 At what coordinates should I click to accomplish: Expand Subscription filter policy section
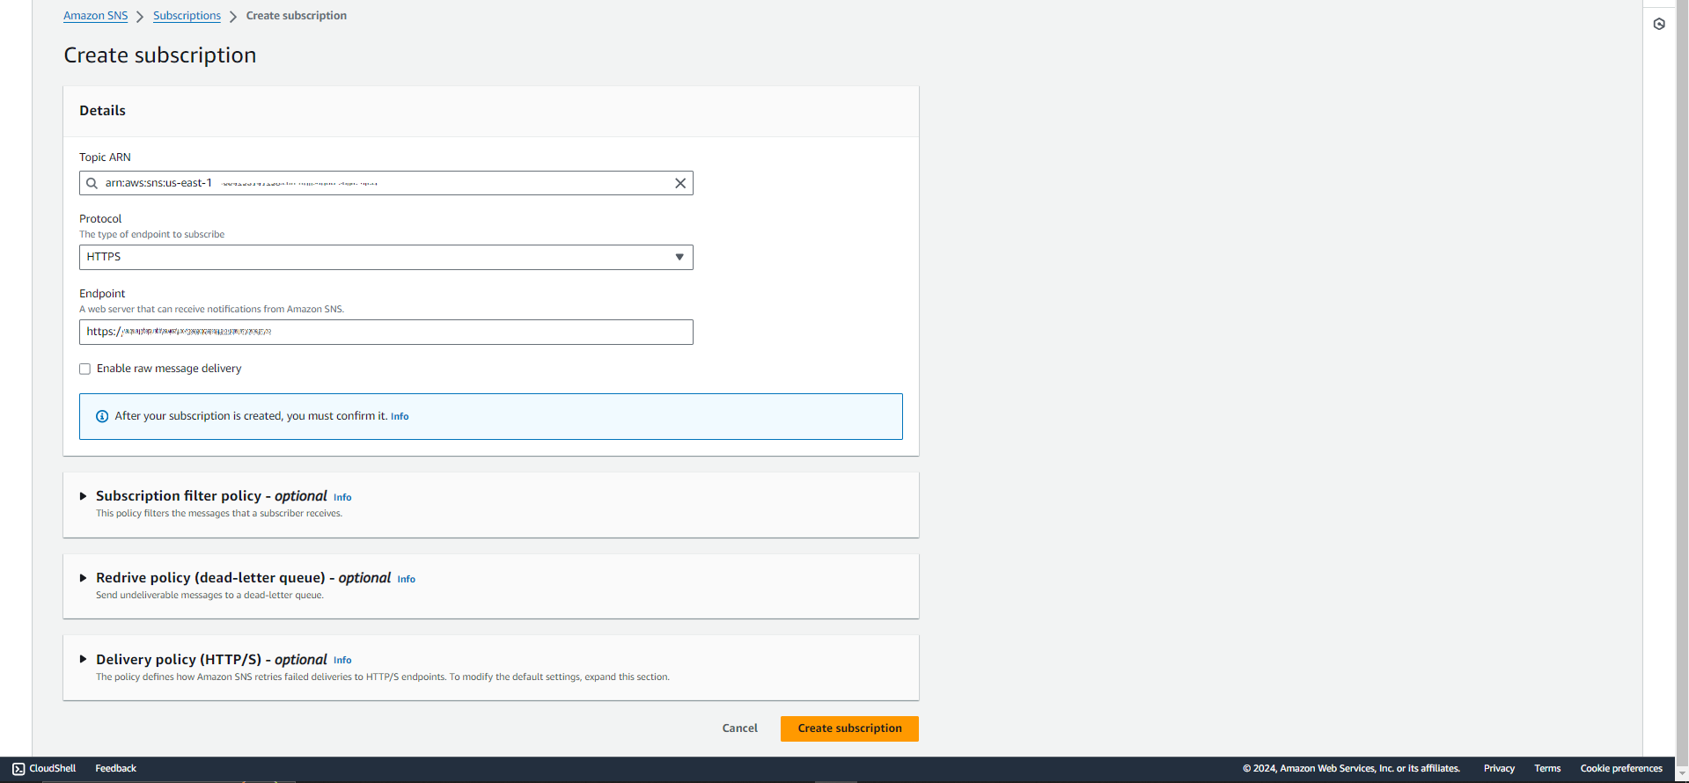[x=84, y=496]
